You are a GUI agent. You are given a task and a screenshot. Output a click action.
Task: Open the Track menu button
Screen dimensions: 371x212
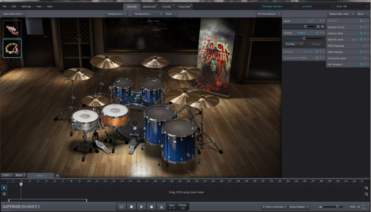tap(7, 175)
